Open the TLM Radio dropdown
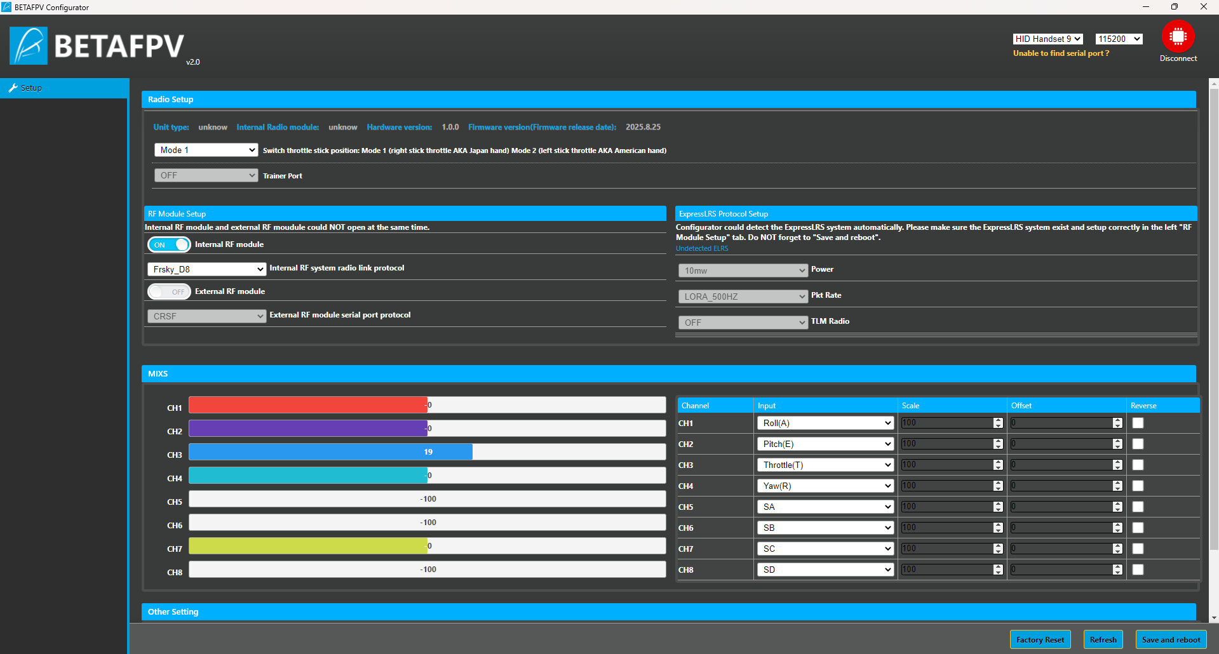Image resolution: width=1219 pixels, height=654 pixels. pyautogui.click(x=743, y=323)
